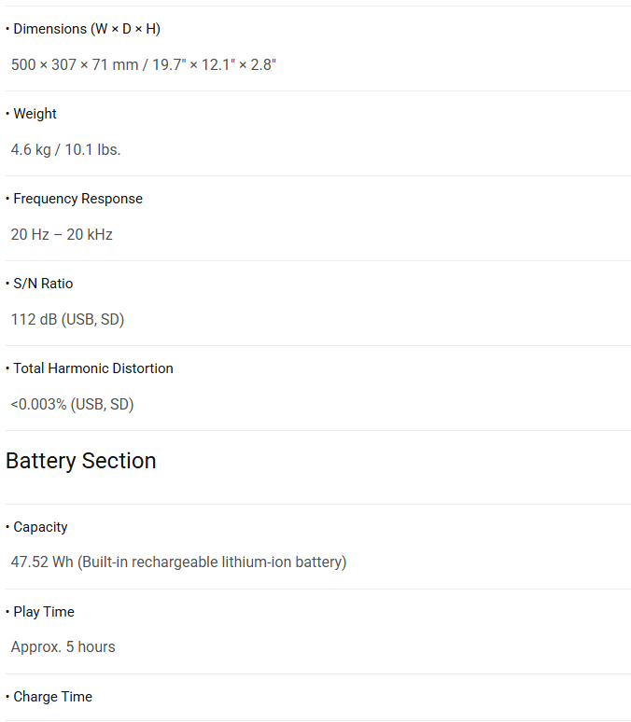The width and height of the screenshot is (631, 722).
Task: Select the 47.52 Wh capacity value
Action: (42, 562)
